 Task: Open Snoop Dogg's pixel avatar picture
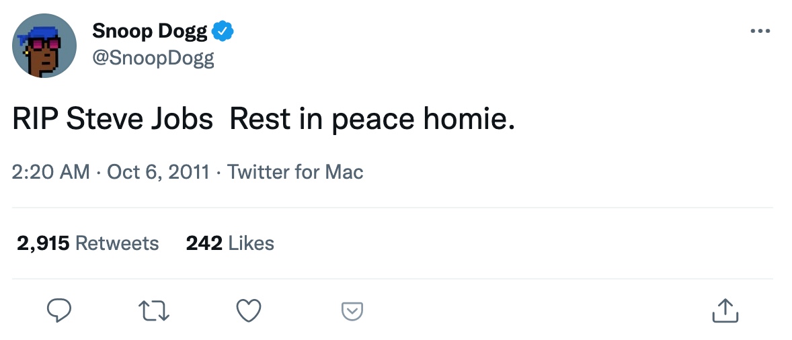(44, 46)
